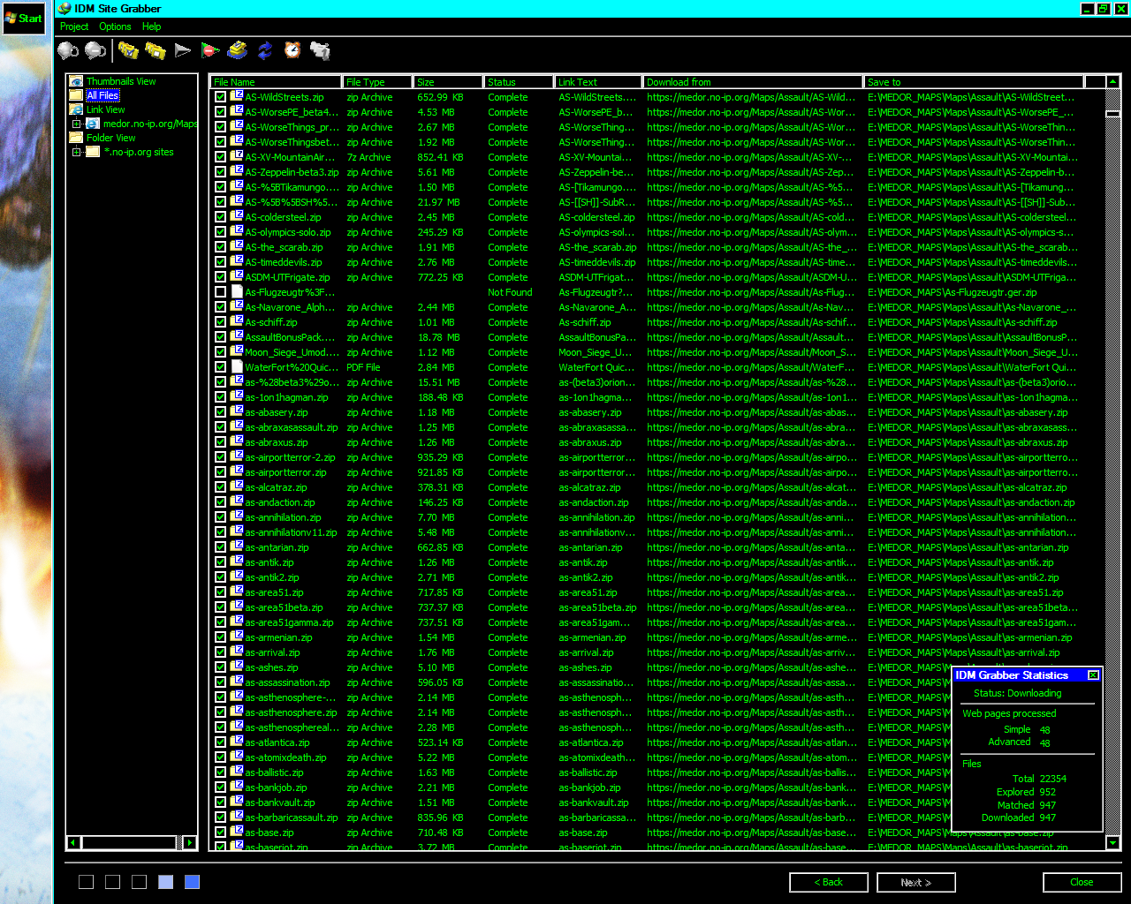1131x904 pixels.
Task: Click the check-all files toolbar icon
Action: point(128,50)
